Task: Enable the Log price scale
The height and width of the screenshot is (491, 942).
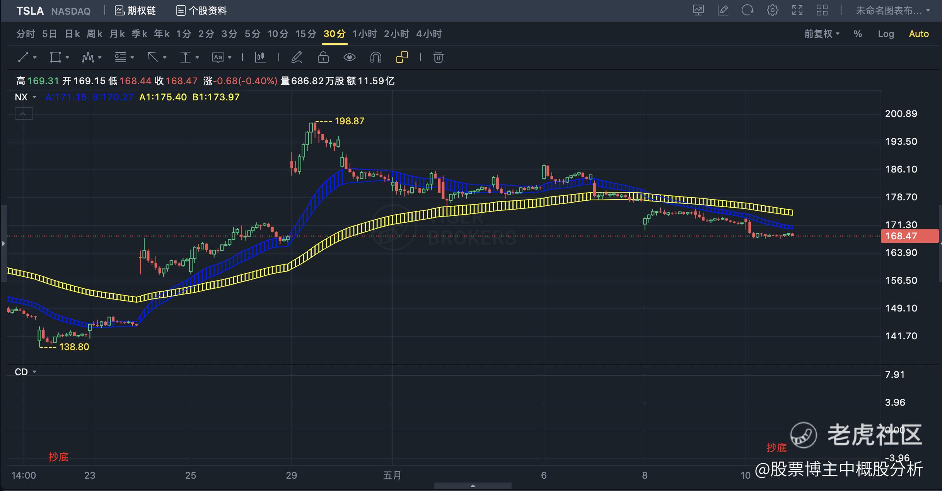Action: [886, 34]
